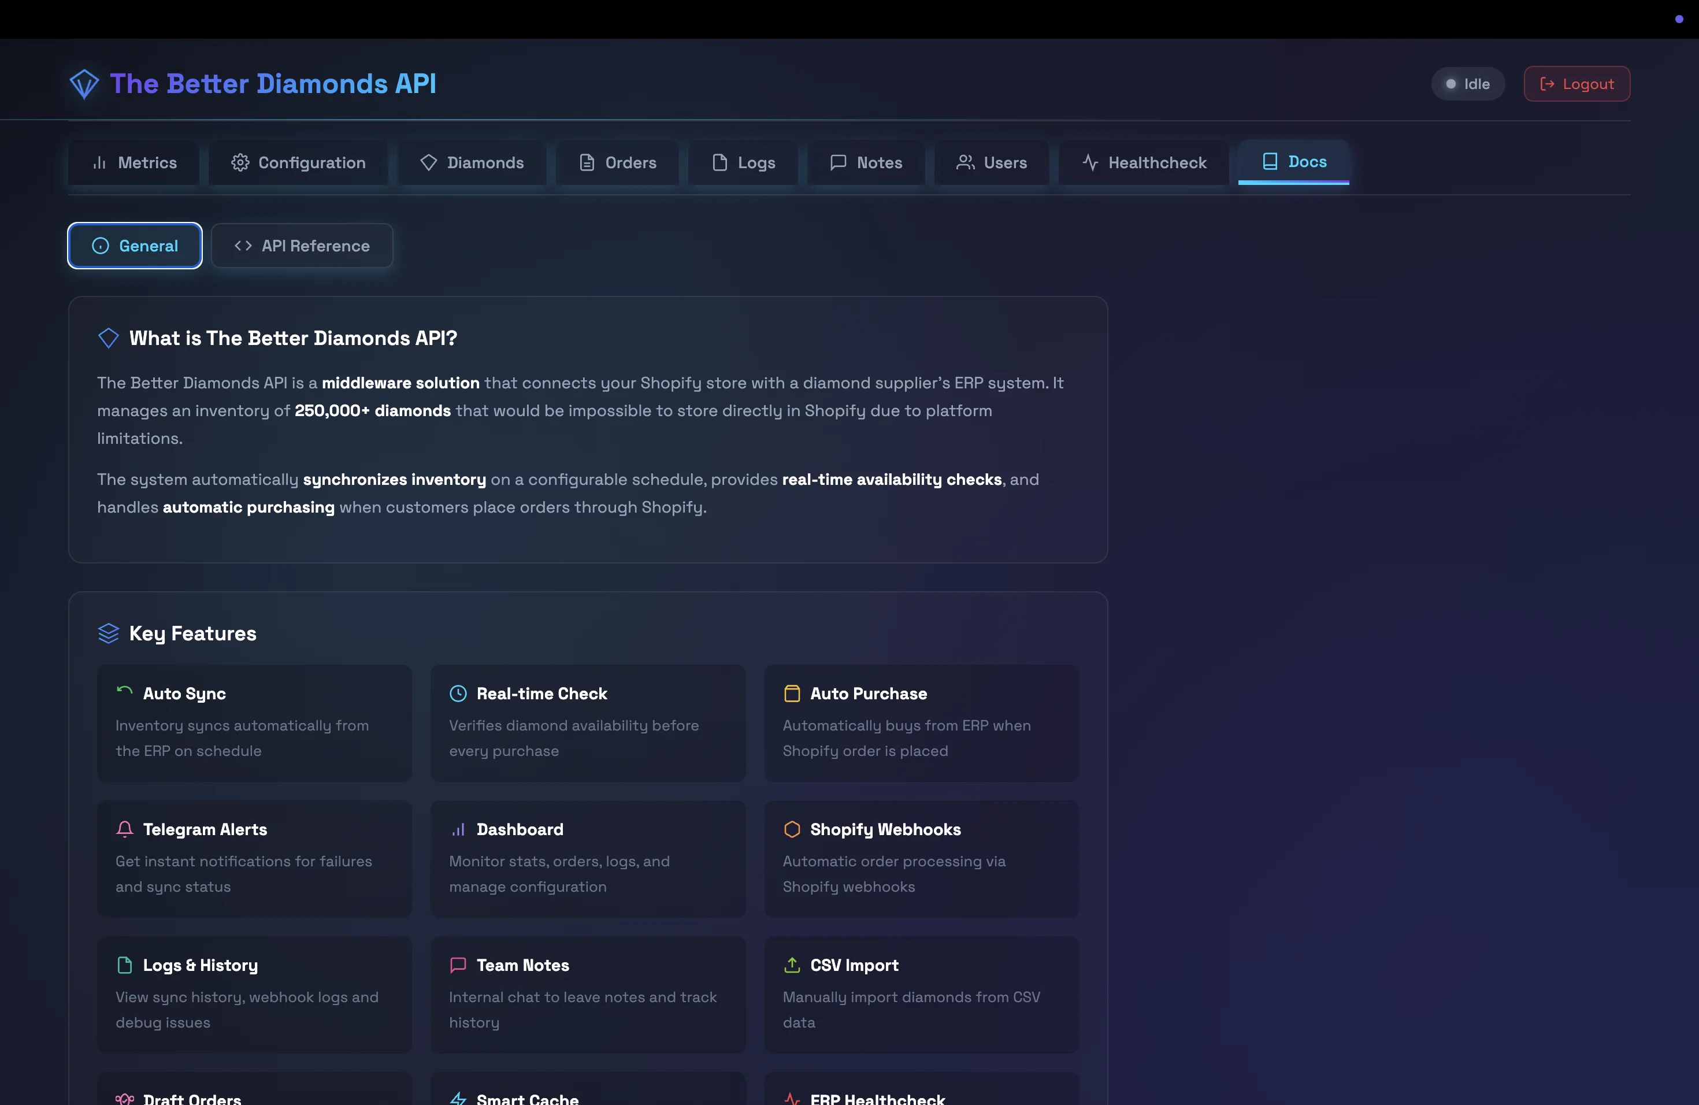1699x1105 pixels.
Task: Click the bold '250,000+ diamonds' text
Action: [373, 410]
